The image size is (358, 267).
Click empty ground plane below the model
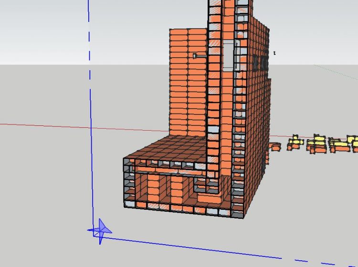point(191,234)
